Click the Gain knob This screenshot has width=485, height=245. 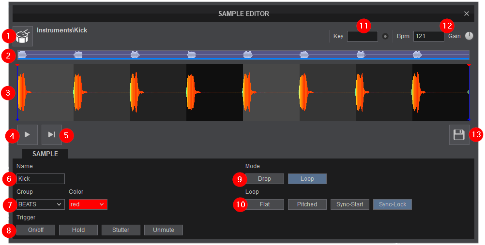coord(469,36)
